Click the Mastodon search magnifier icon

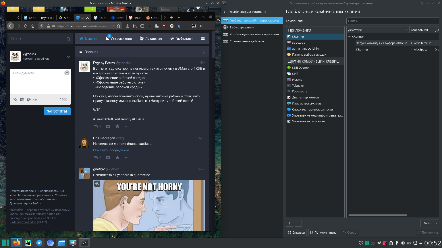[x=68, y=39]
